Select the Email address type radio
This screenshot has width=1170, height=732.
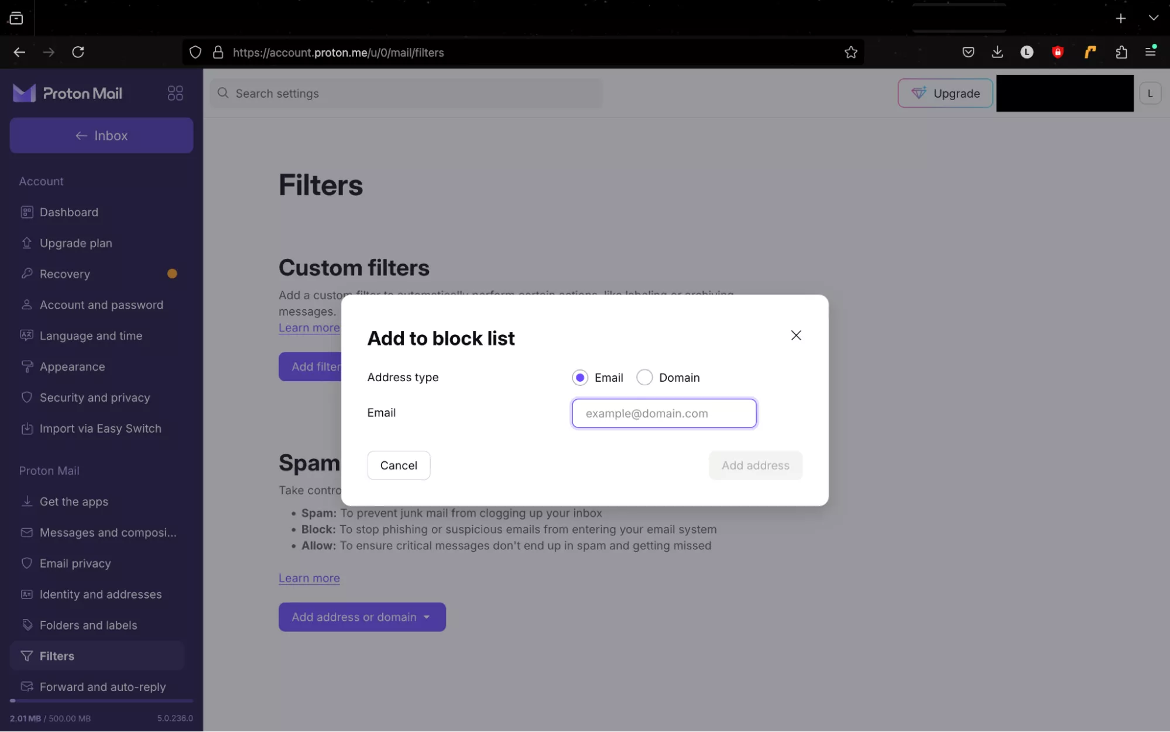click(x=579, y=378)
